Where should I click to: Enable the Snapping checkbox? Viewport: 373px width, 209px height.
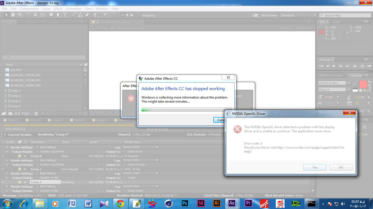pos(139,15)
